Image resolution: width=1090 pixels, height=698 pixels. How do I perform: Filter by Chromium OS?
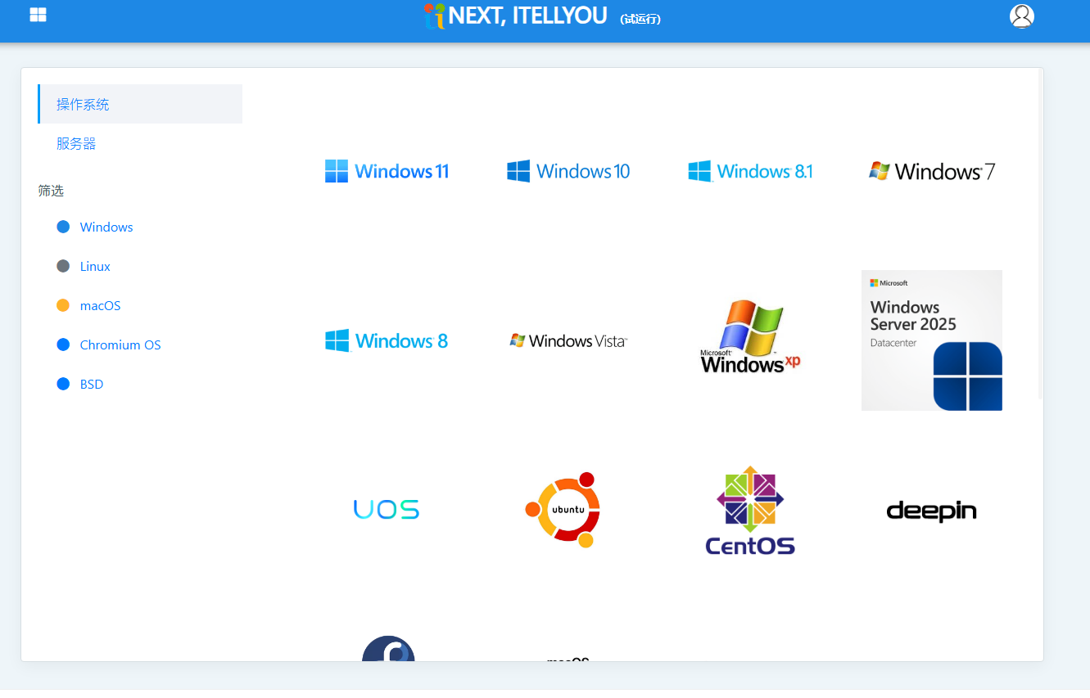point(109,344)
